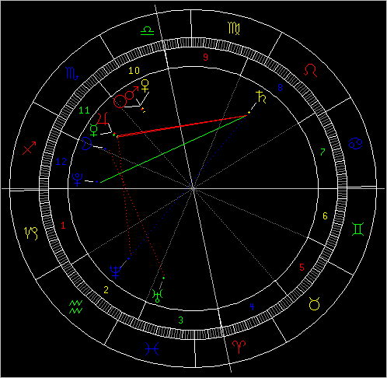Click the yellow Taurus zodiac sign

(314, 303)
